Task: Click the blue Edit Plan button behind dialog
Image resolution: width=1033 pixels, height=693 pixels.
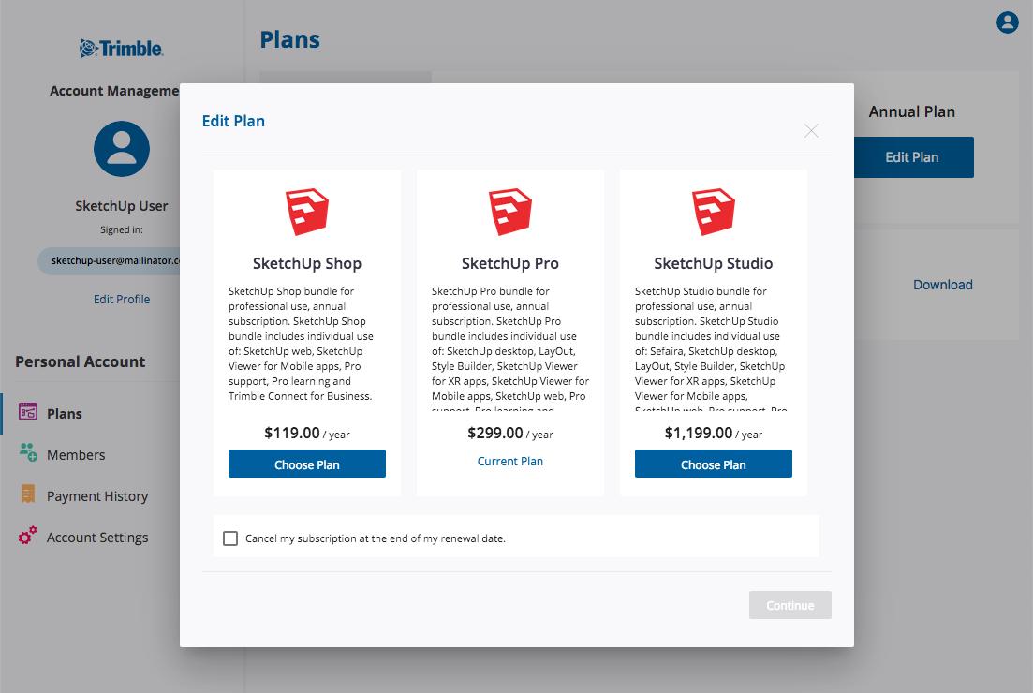Action: pyautogui.click(x=914, y=157)
